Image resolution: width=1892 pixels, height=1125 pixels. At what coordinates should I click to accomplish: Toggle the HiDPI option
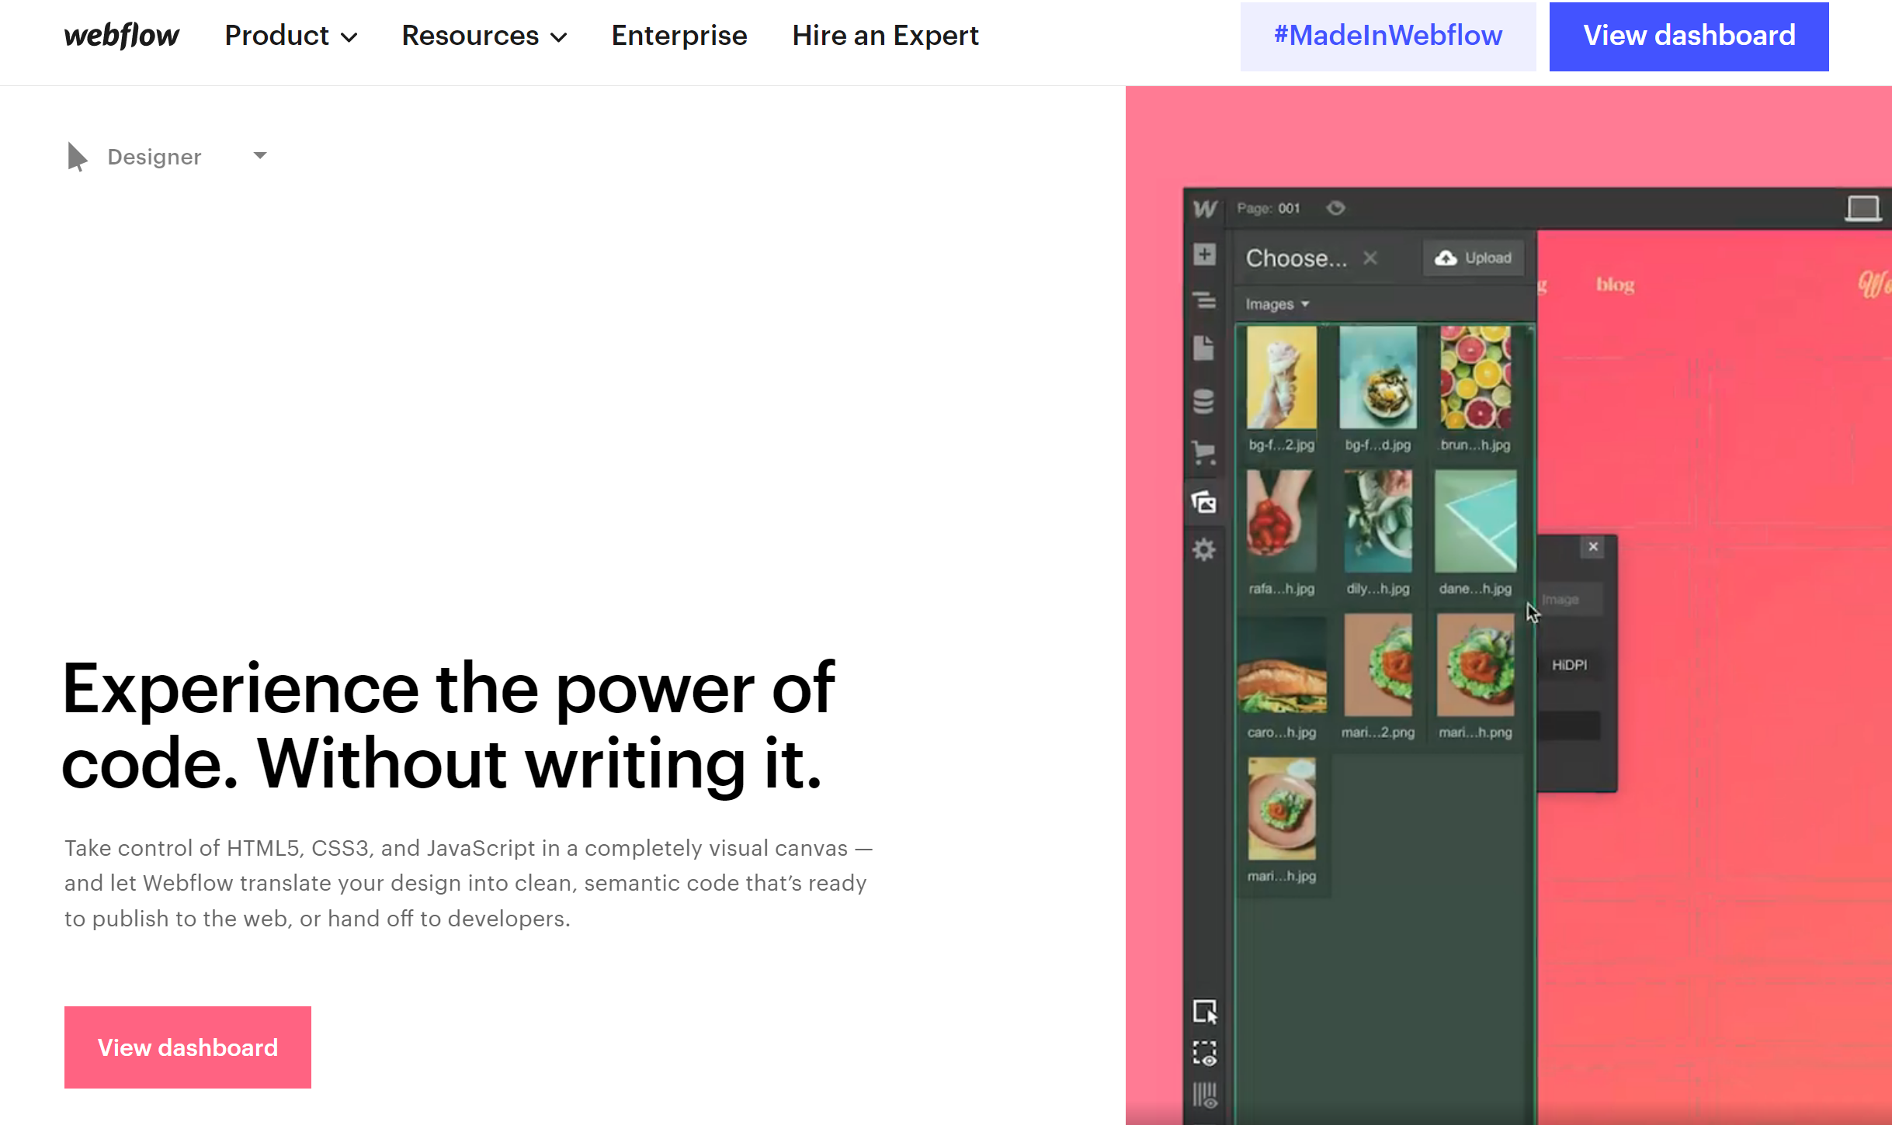pos(1569,665)
